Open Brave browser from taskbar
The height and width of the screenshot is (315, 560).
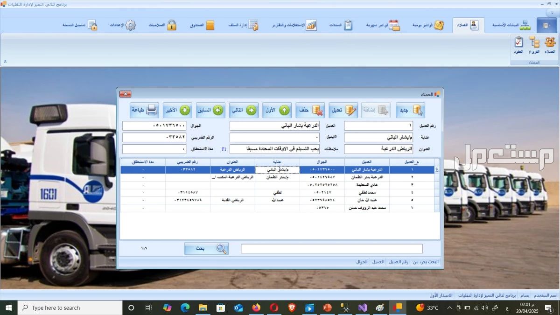tap(292, 308)
